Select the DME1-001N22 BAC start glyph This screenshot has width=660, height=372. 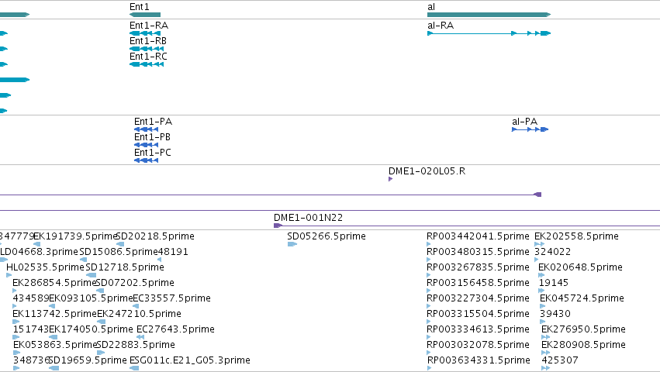(x=278, y=226)
